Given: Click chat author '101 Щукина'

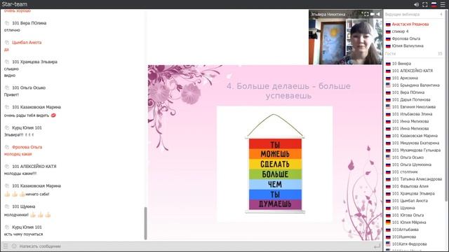Looking at the screenshot, I should pyautogui.click(x=23, y=206).
